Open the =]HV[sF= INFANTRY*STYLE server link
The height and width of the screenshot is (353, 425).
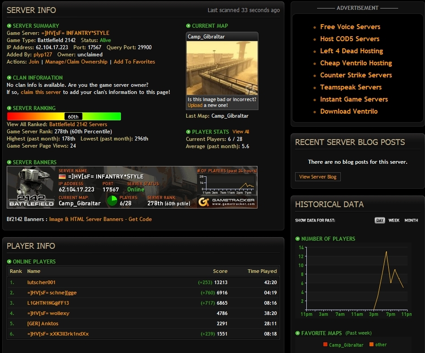pyautogui.click(x=75, y=33)
